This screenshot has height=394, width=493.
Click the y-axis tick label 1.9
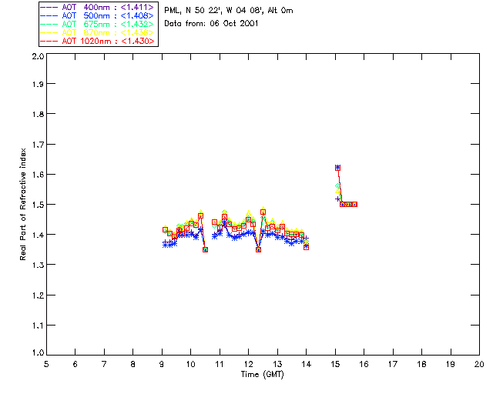coord(38,84)
